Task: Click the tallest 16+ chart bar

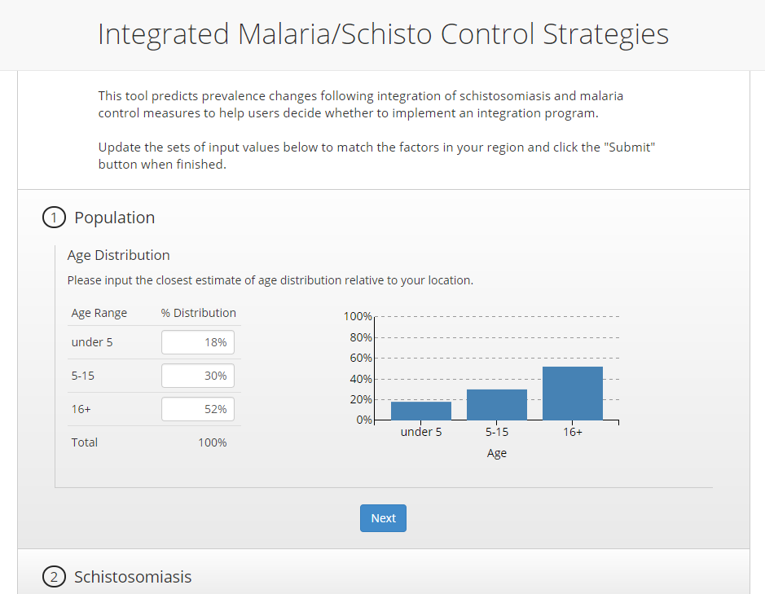Action: coord(573,394)
